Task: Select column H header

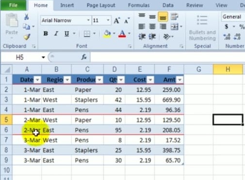Action: coord(228,69)
